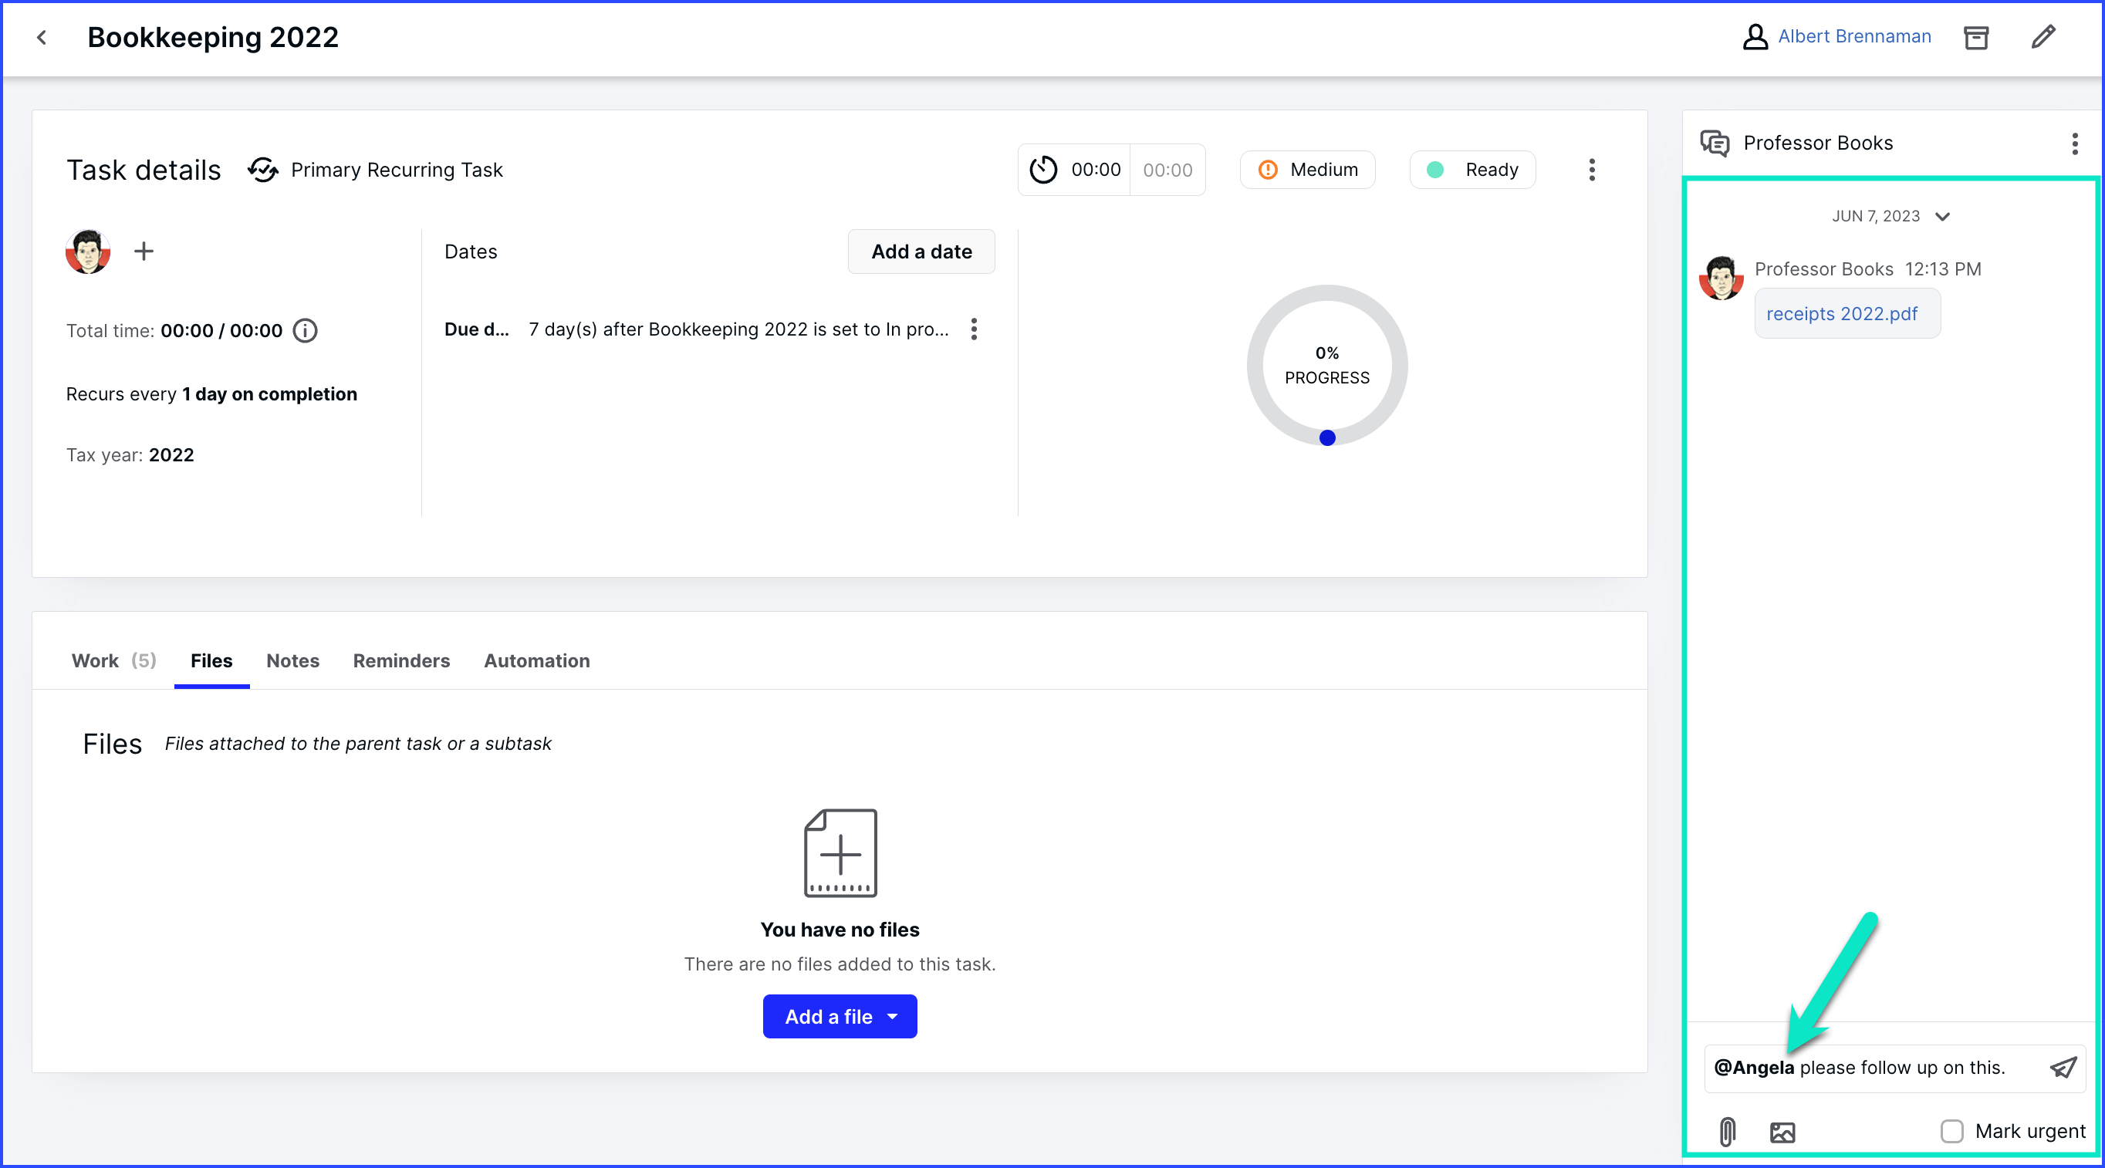Click Professor Books avatar in chat
The height and width of the screenshot is (1168, 2105).
point(1720,278)
